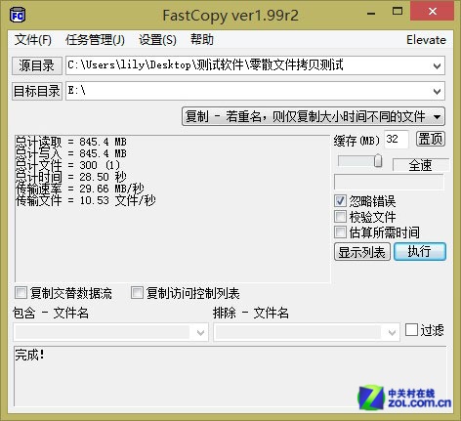Enable the 复制访问控制列表 checkbox
Viewport: 461px width, 421px height.
[x=137, y=293]
